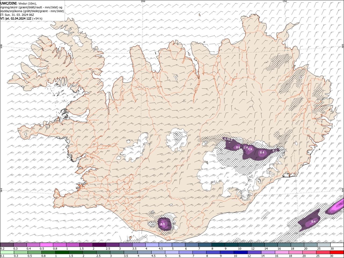Pick the pale green 0.1 swatch in the lower legend
Viewport: 344px width, 258px height.
coord(7,252)
